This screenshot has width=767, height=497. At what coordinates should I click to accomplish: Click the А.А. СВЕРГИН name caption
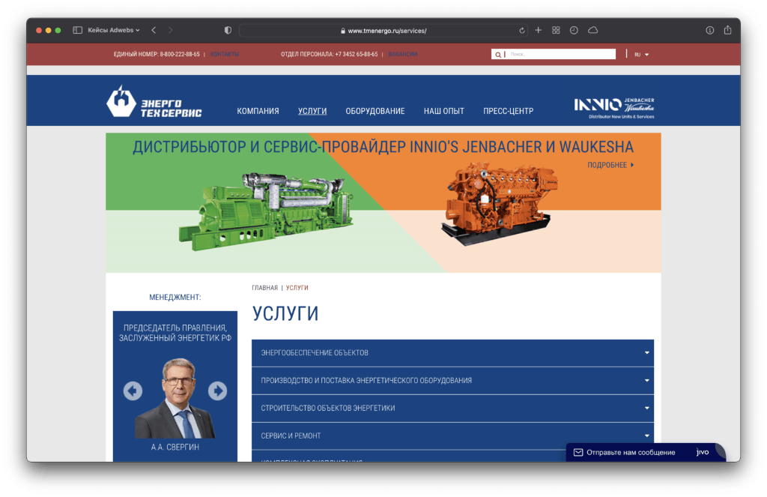(x=175, y=447)
